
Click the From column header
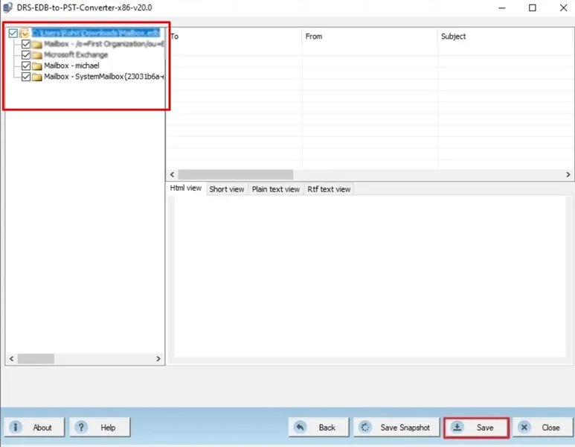[x=370, y=37]
